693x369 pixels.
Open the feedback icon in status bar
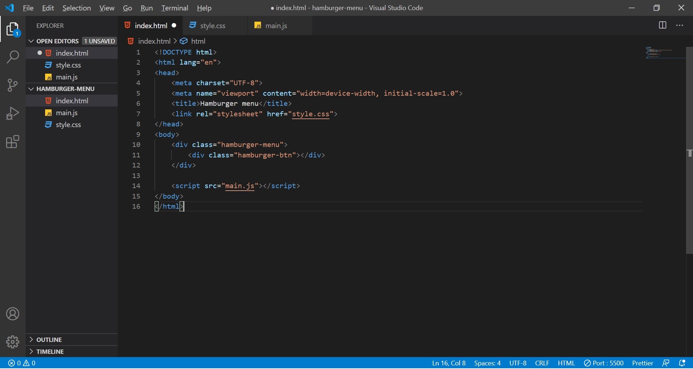click(666, 363)
